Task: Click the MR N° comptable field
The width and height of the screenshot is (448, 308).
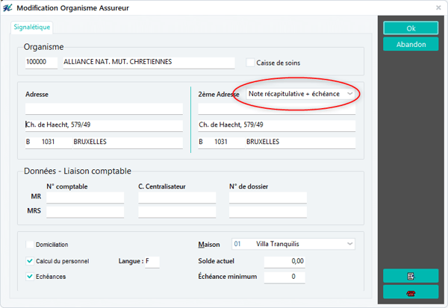Action: [85, 198]
